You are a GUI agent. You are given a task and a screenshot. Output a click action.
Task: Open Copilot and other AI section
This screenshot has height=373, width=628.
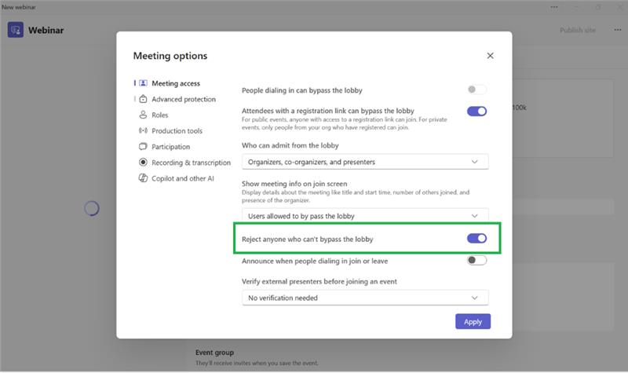click(x=183, y=178)
